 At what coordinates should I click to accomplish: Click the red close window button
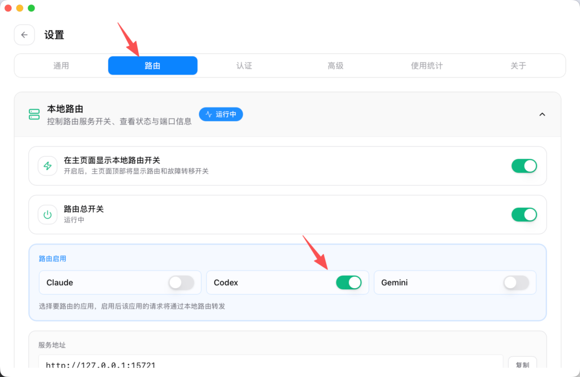tap(8, 8)
